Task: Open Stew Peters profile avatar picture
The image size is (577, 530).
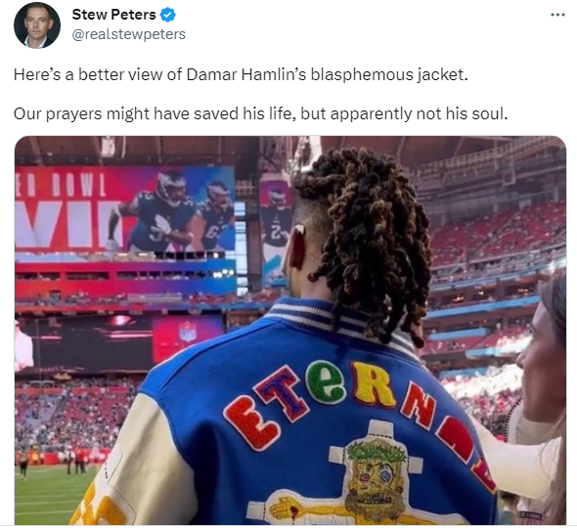Action: pyautogui.click(x=37, y=25)
